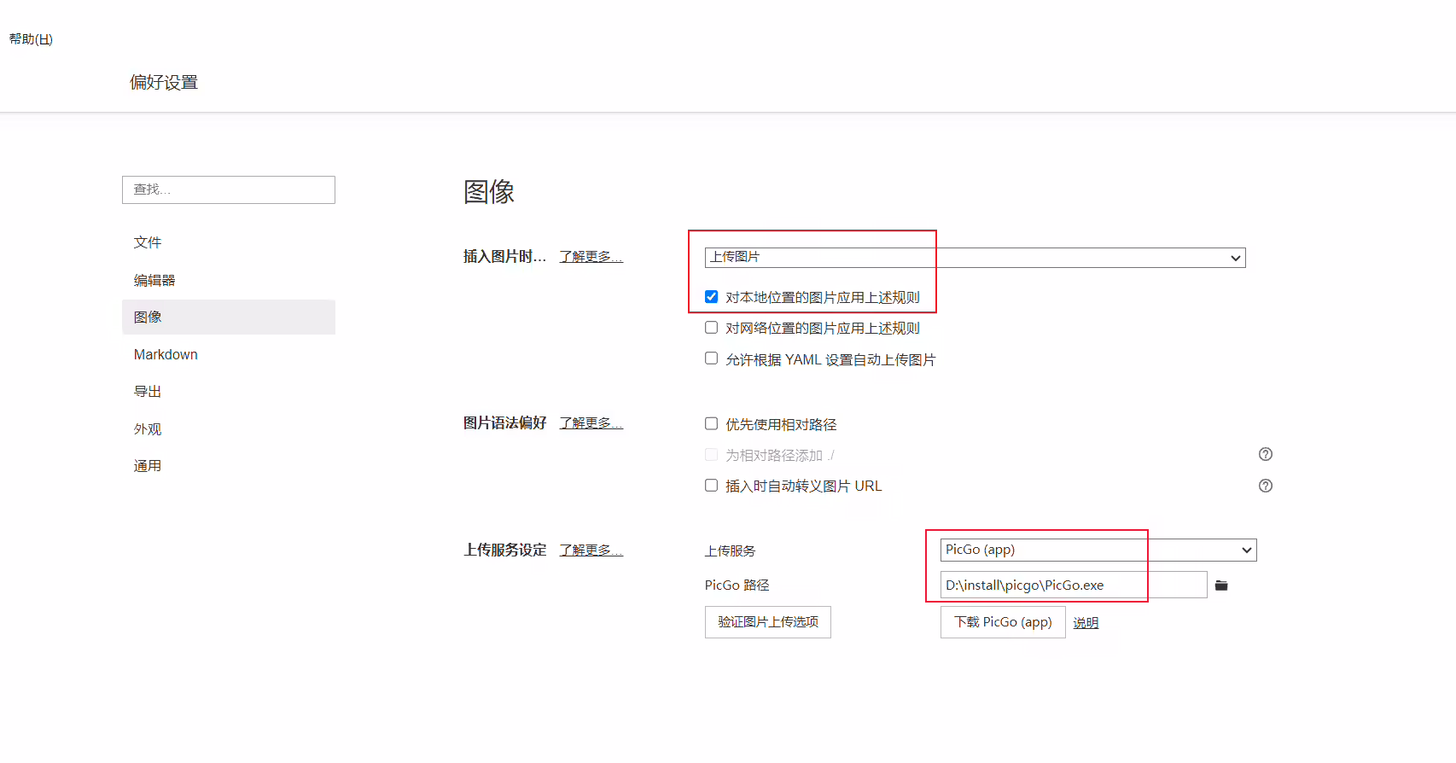Open 了解更多 link next to 上传服务设定

coord(591,550)
